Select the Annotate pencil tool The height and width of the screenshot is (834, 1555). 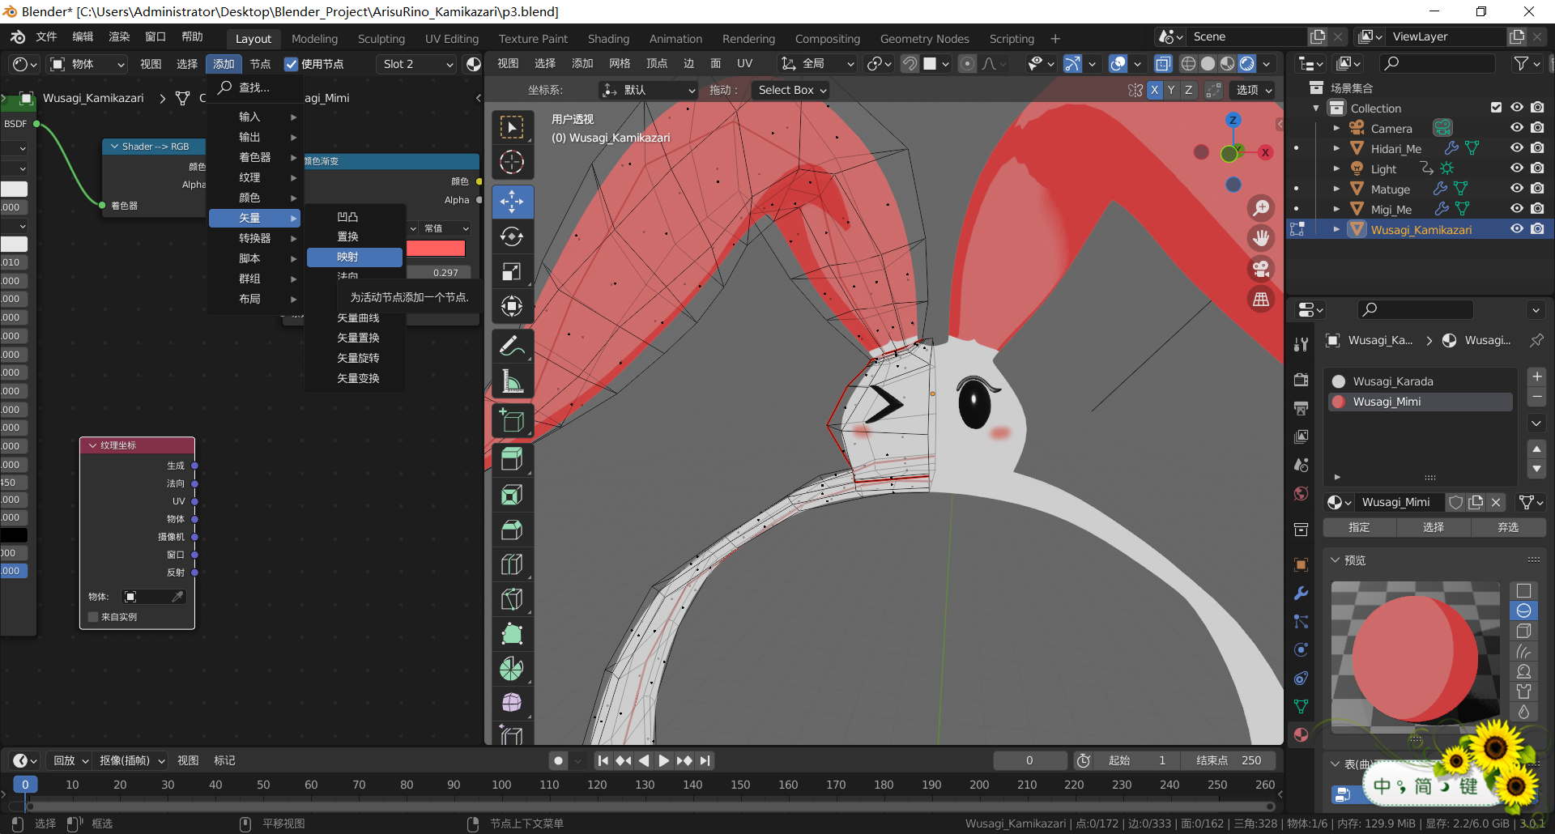click(512, 346)
